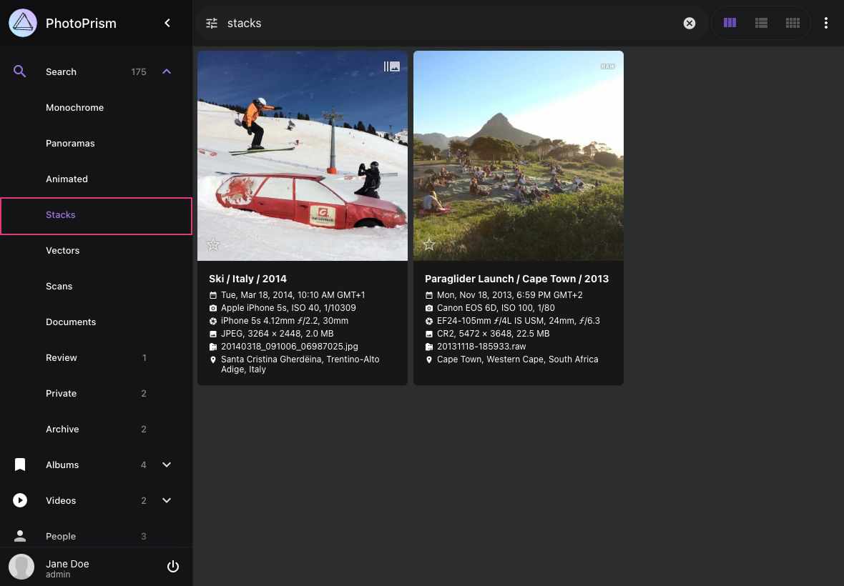Open the search filter options icon
Screen dimensions: 844x586
212,23
